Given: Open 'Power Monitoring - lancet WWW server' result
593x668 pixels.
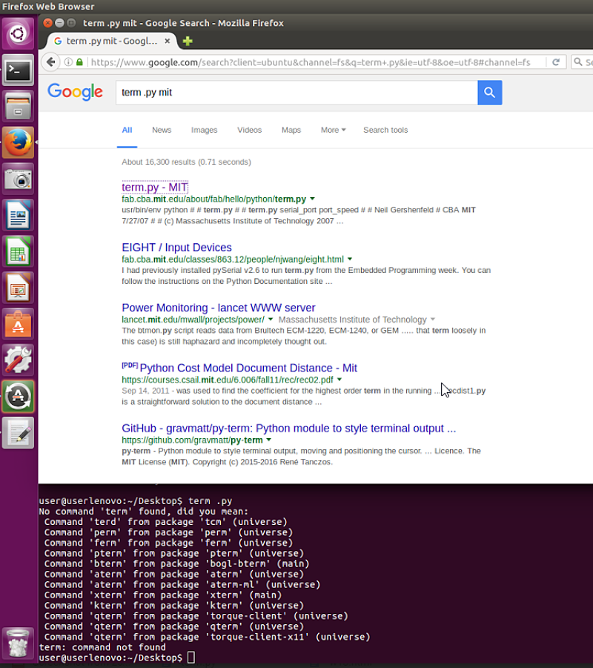Looking at the screenshot, I should (x=219, y=308).
